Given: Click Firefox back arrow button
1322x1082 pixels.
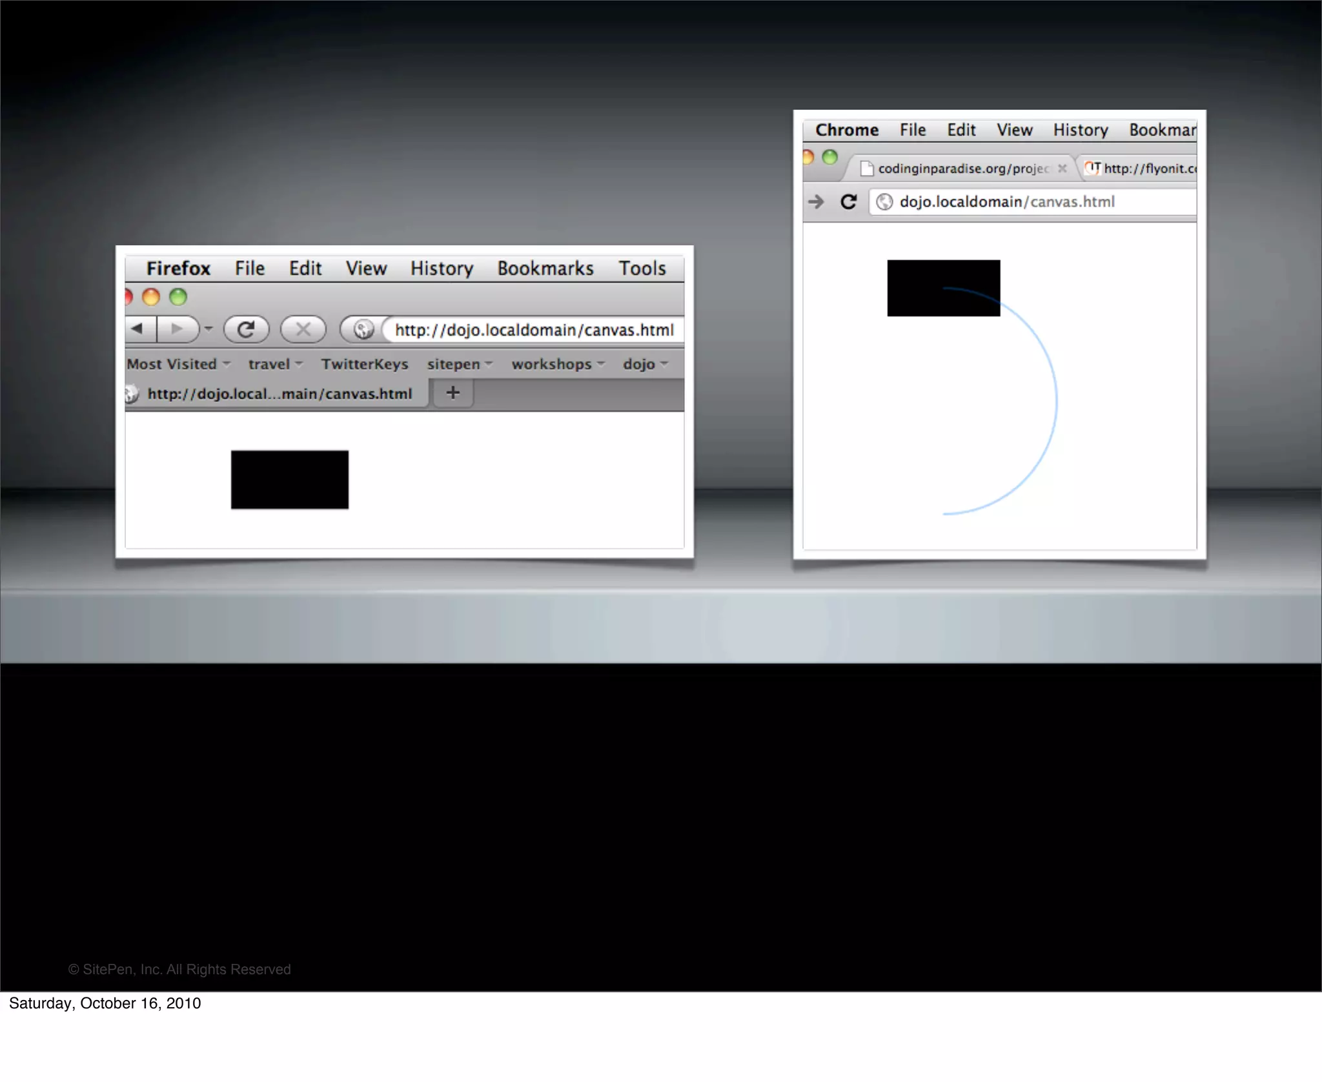Looking at the screenshot, I should (x=137, y=329).
